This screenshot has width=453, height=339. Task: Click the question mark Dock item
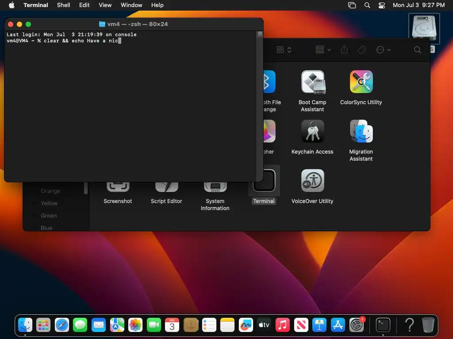click(x=409, y=325)
